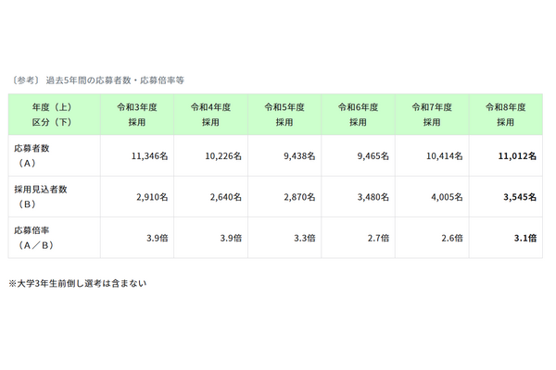Click the 3.9倍 cell under 令和3年度

point(158,238)
